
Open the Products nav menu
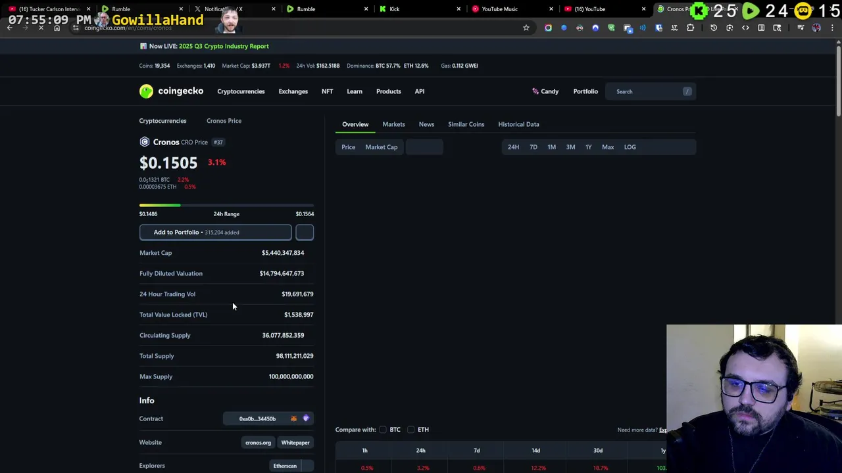click(x=388, y=91)
